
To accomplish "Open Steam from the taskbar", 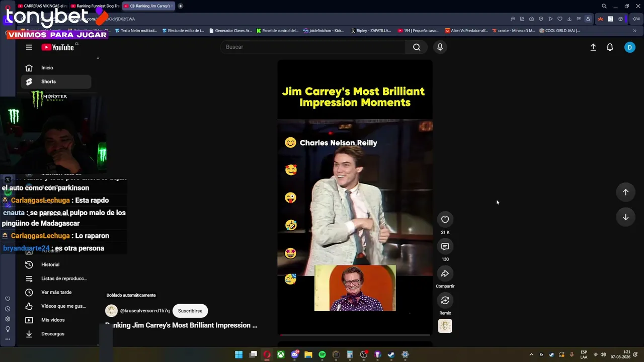I will pos(391,354).
